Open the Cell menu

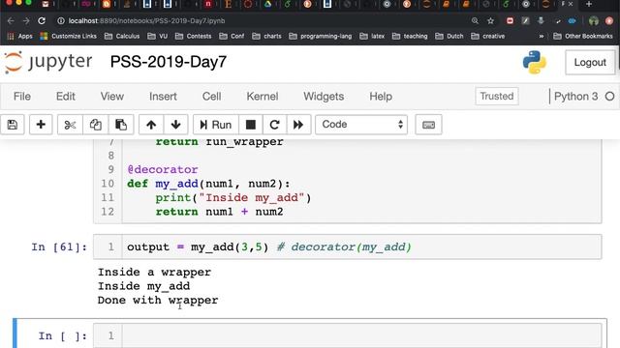tap(211, 97)
